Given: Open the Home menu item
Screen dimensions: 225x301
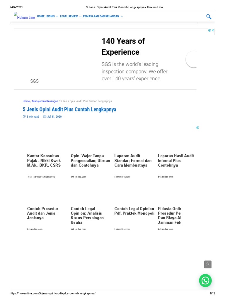Looking at the screenshot, I should (x=41, y=16).
